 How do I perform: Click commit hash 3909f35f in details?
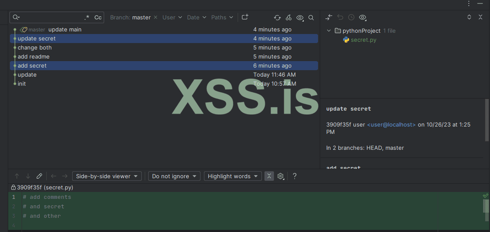339,124
